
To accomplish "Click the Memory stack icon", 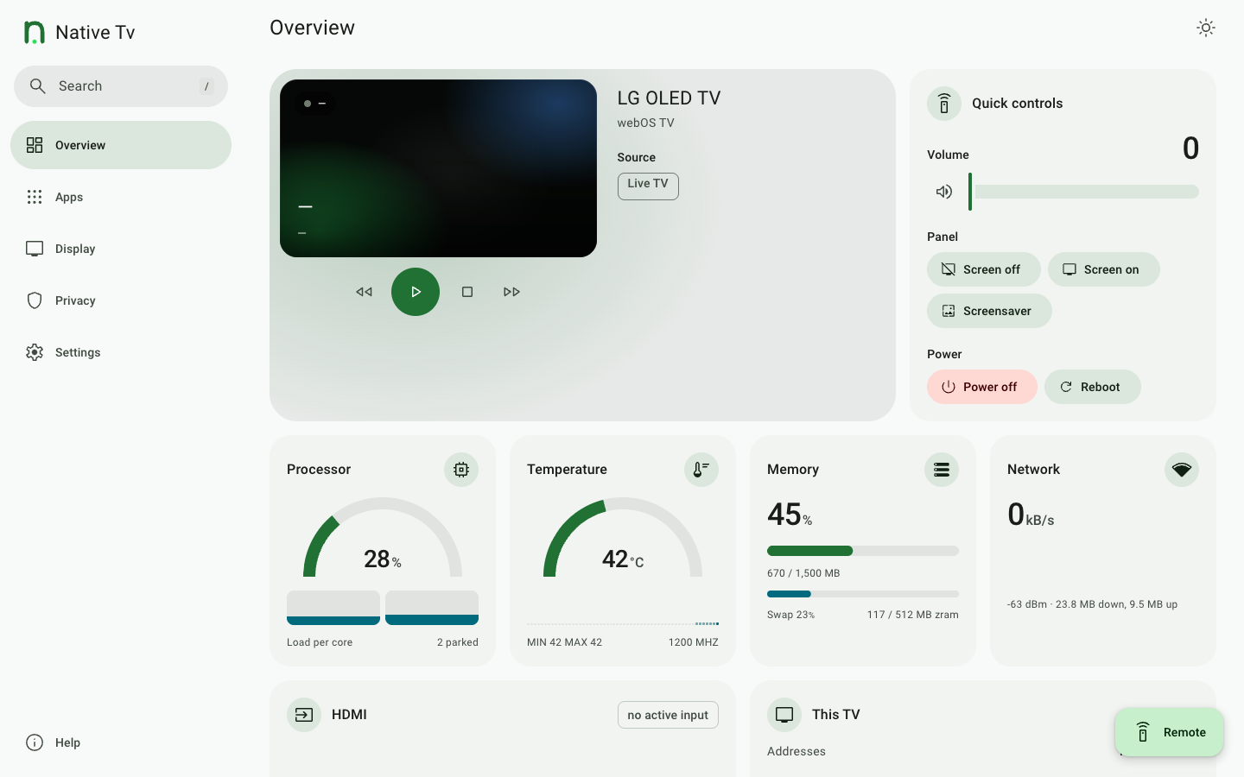I will click(942, 470).
